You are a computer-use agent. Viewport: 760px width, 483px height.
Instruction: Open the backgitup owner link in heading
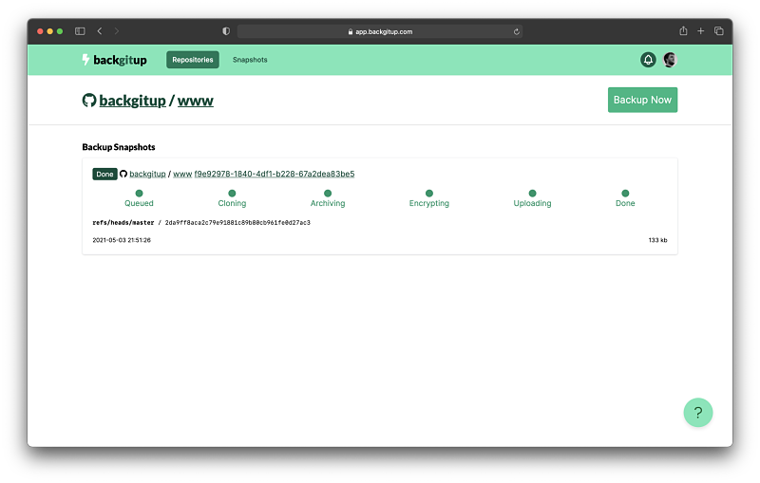pos(132,101)
